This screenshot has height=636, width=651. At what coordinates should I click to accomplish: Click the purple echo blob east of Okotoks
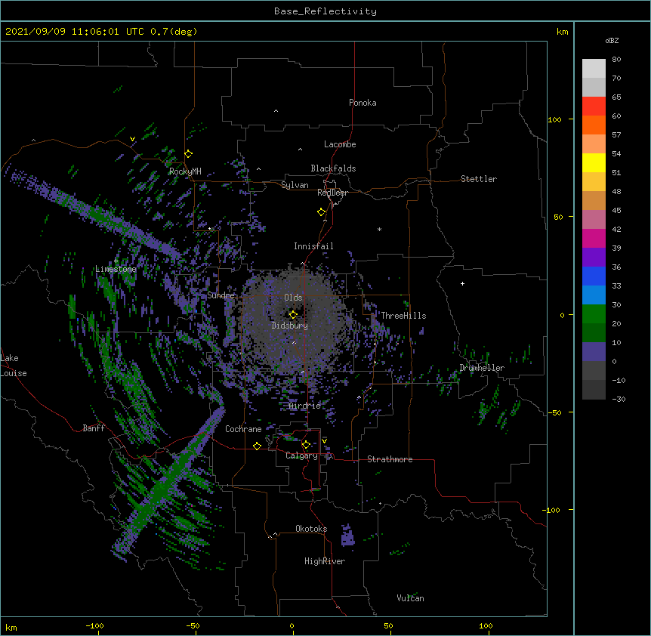[347, 536]
